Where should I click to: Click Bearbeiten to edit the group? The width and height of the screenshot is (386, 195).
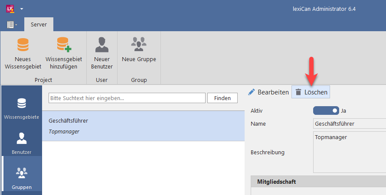[x=268, y=92]
